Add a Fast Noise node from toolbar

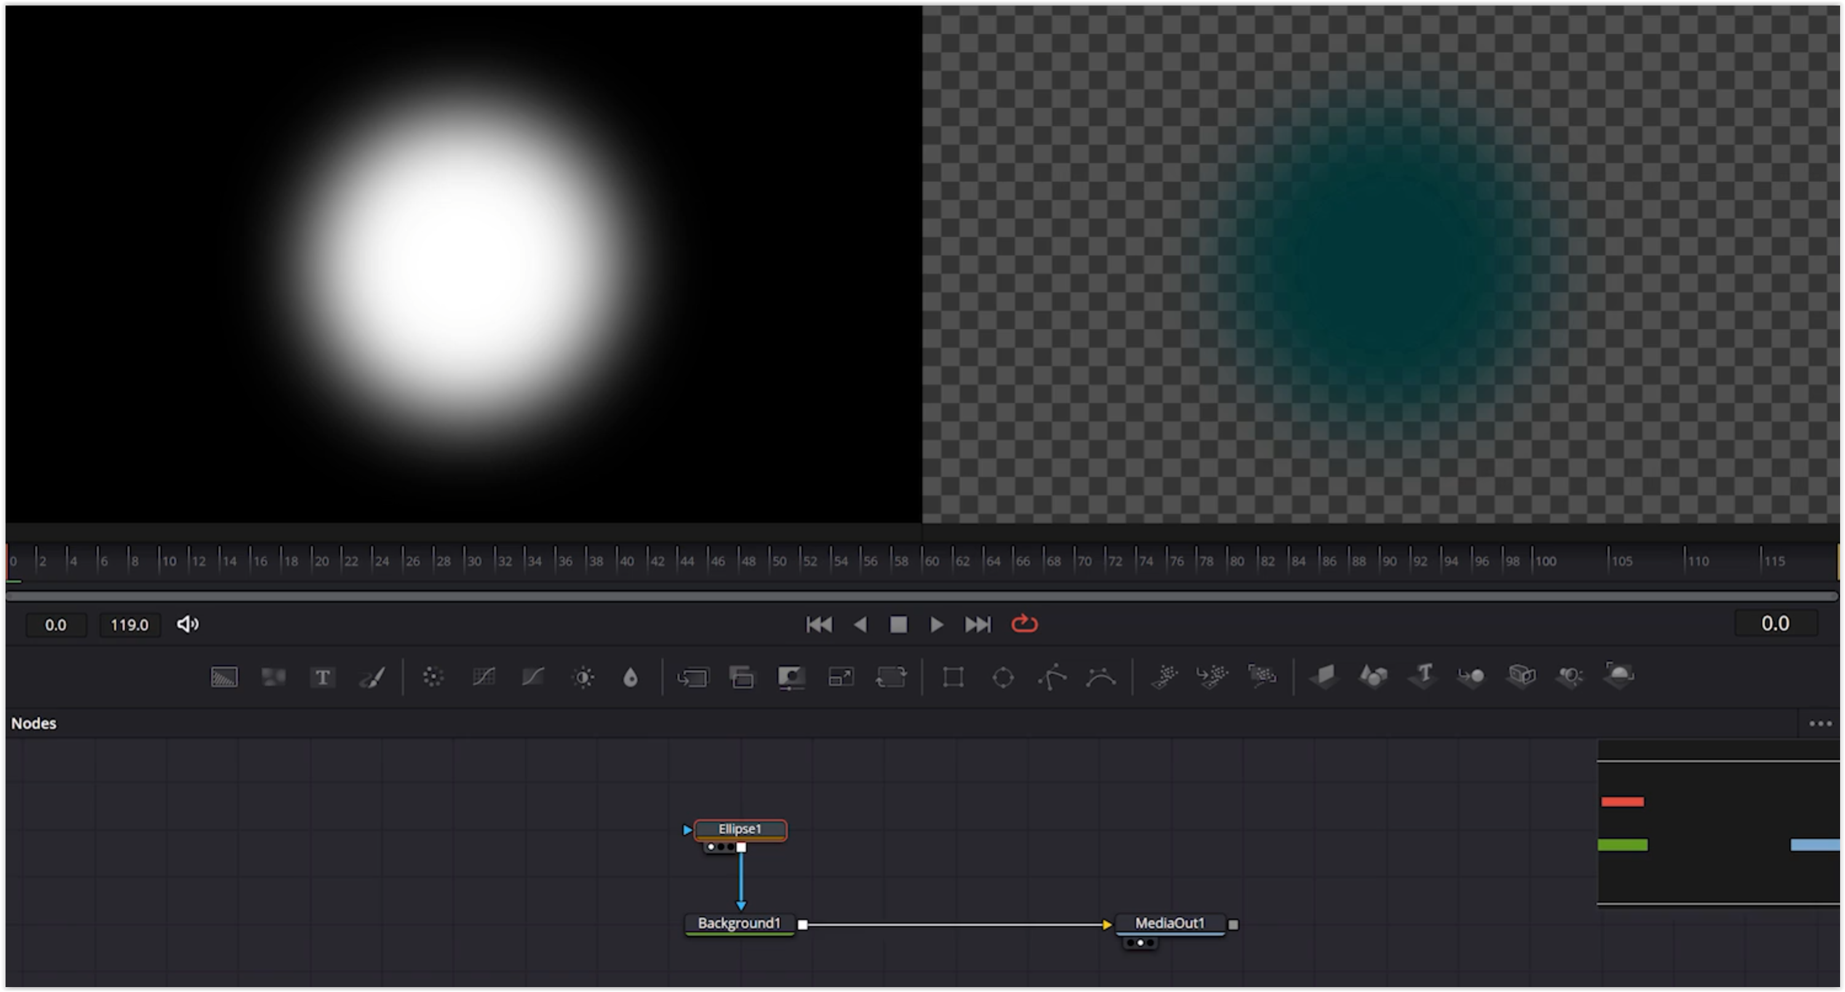(x=274, y=677)
